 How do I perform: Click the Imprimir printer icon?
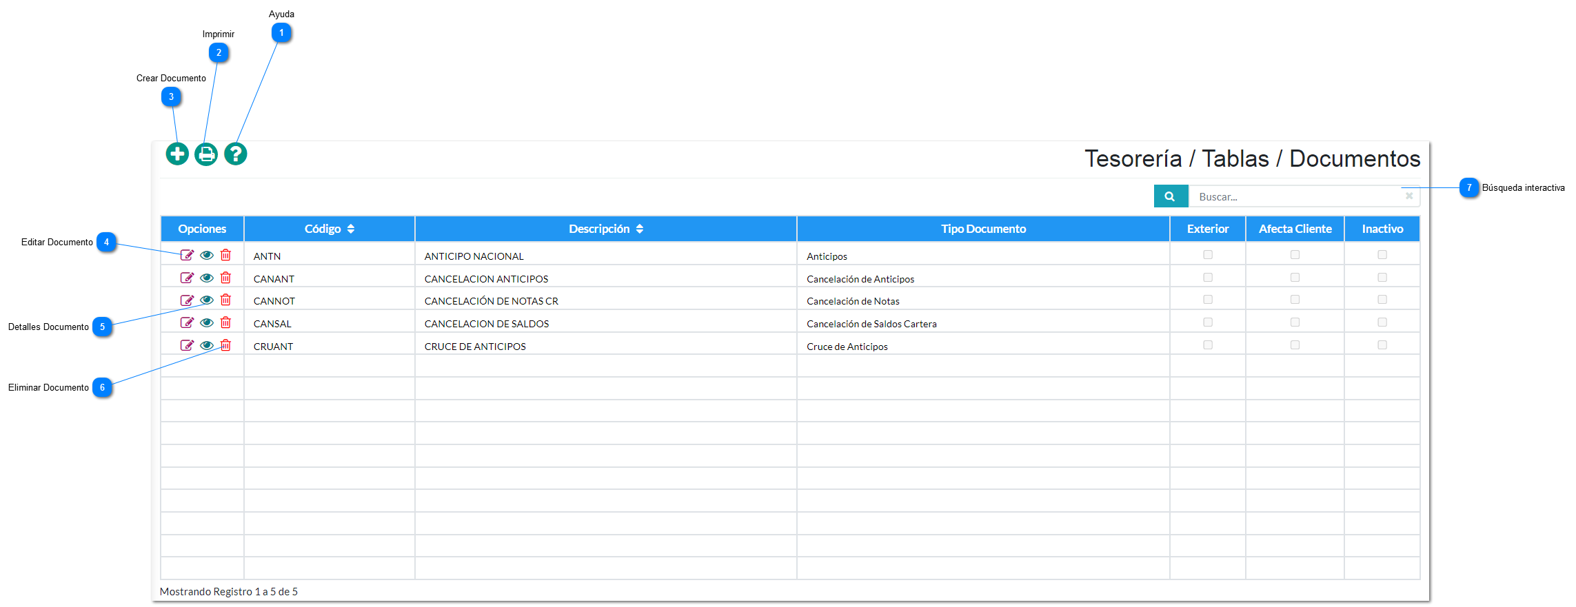206,154
